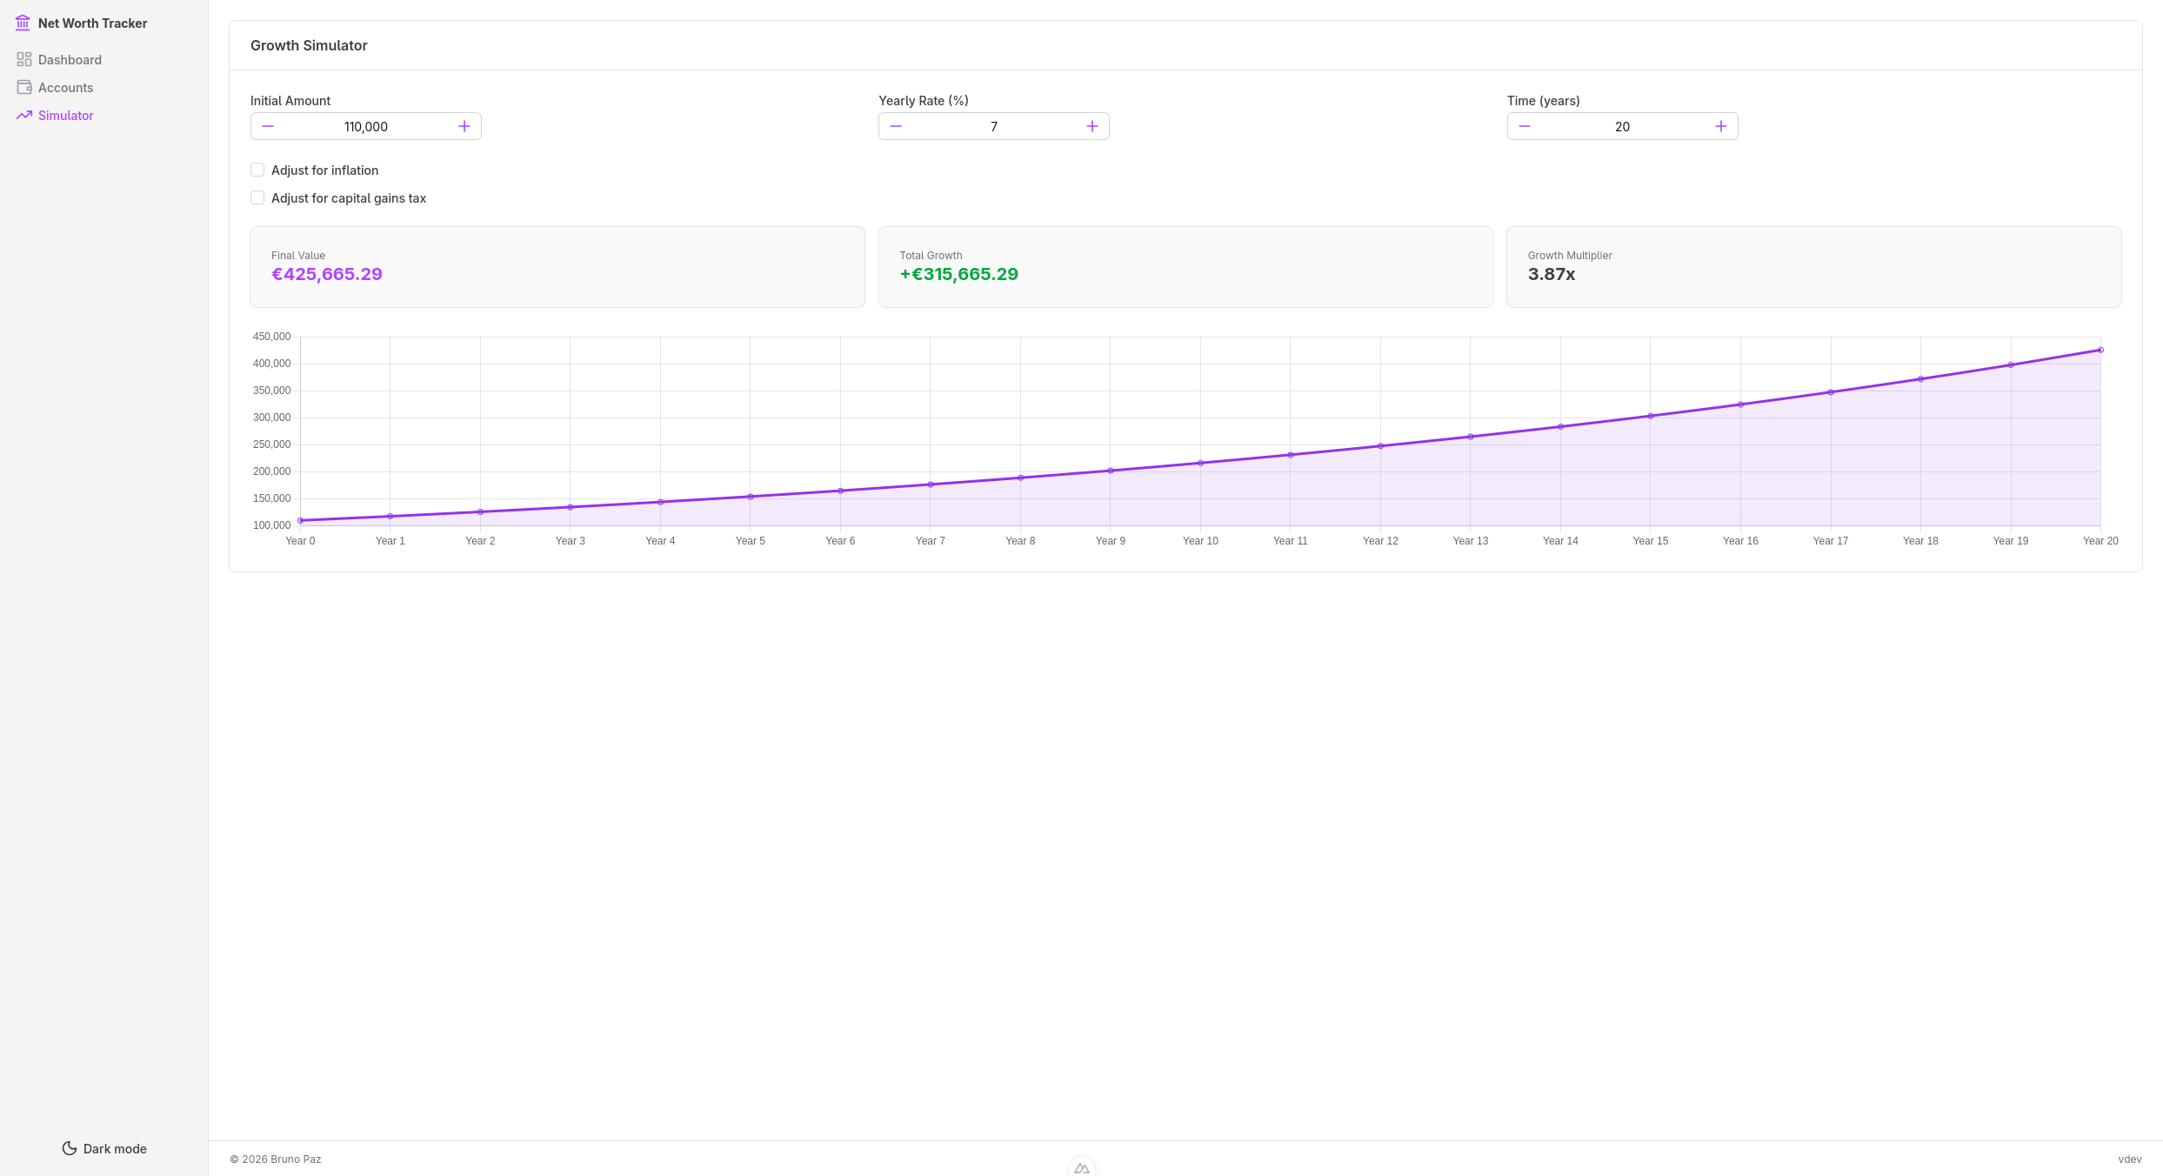Click the moon icon next to Dark mode
The height and width of the screenshot is (1176, 2163).
[x=70, y=1148]
